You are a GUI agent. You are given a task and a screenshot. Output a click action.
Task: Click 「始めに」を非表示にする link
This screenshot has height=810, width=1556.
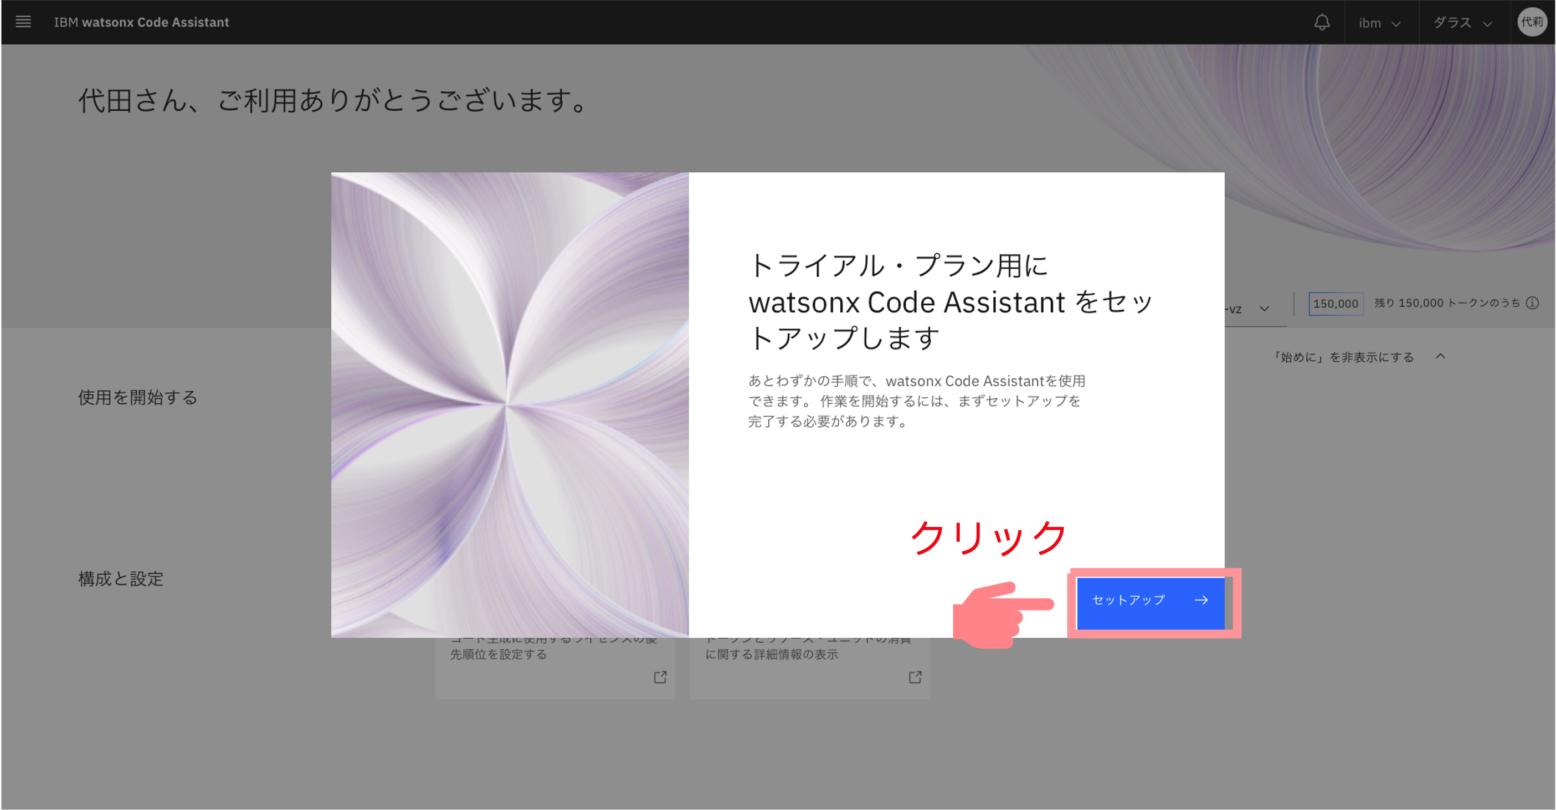click(1343, 357)
